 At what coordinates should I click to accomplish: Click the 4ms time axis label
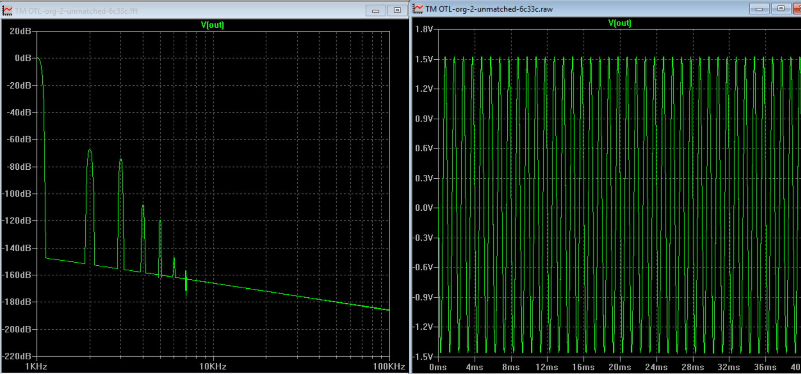click(474, 367)
